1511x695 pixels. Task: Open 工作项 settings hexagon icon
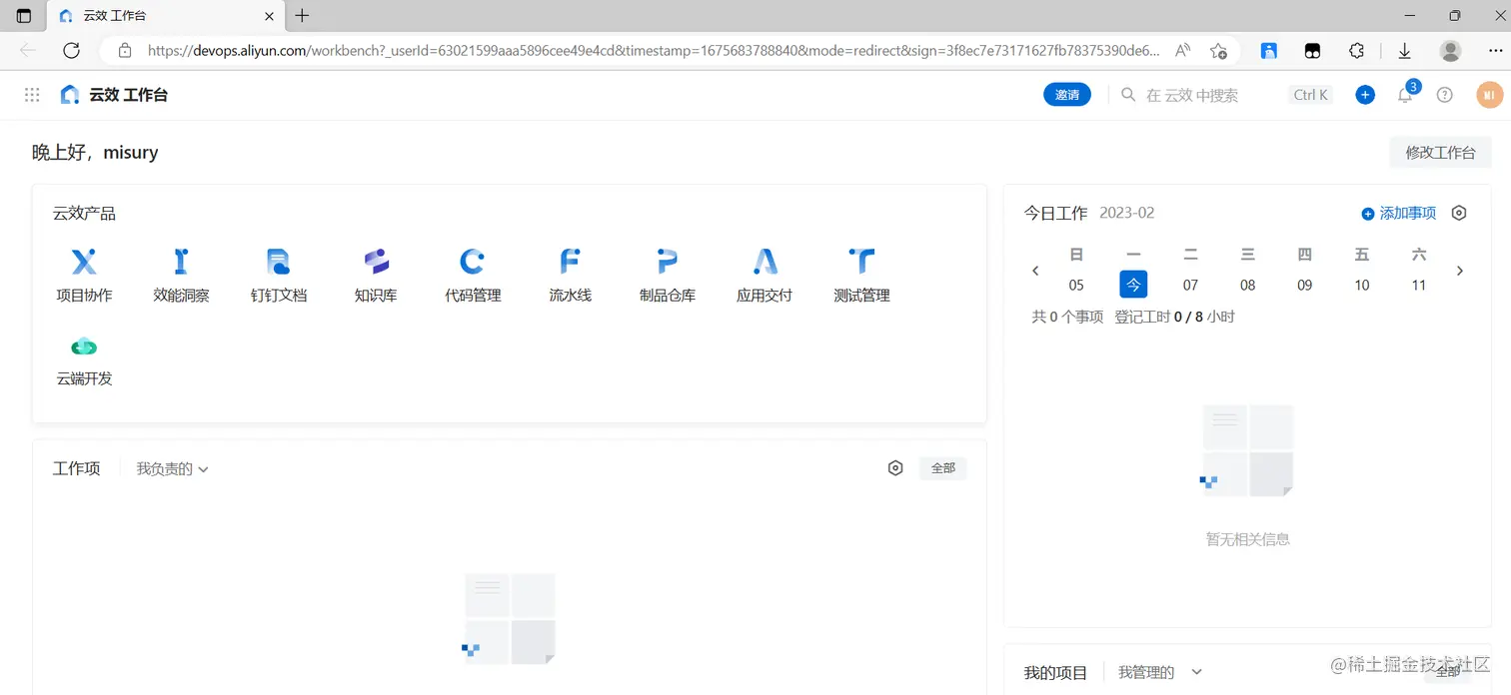coord(895,468)
